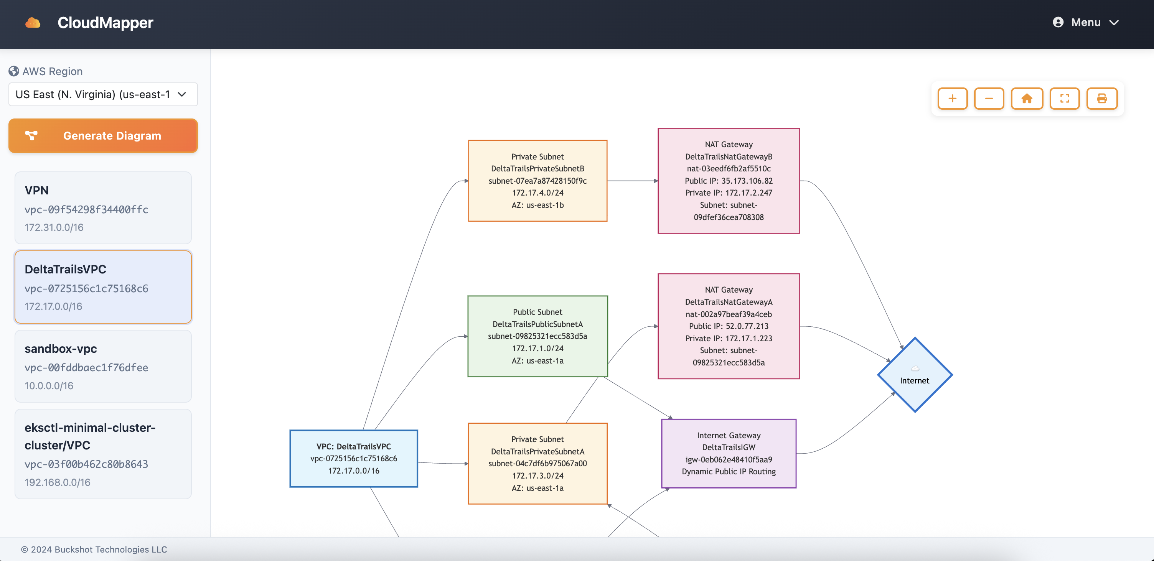Open the AWS Region dropdown
Viewport: 1154px width, 561px height.
click(x=103, y=94)
